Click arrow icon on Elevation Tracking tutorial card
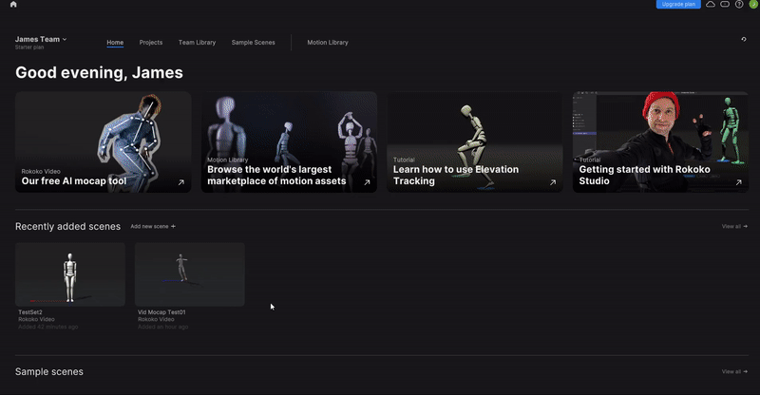This screenshot has height=395, width=760. pyautogui.click(x=552, y=182)
